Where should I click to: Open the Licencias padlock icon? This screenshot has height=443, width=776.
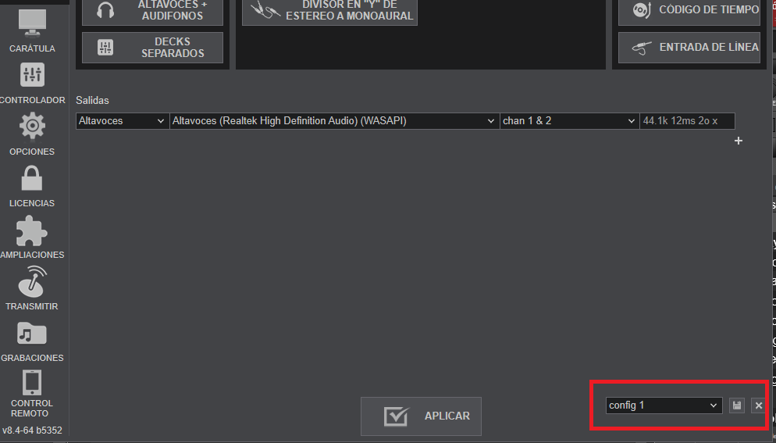point(32,178)
